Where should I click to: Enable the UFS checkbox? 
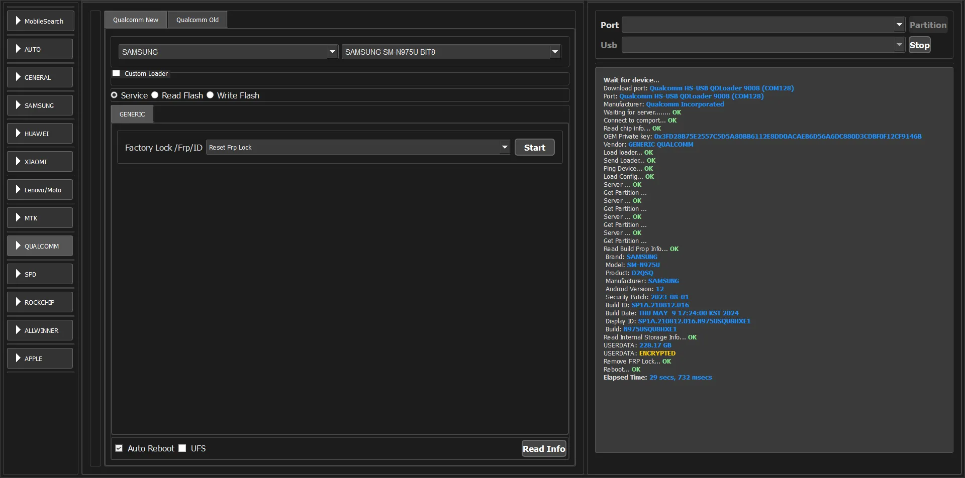tap(182, 448)
